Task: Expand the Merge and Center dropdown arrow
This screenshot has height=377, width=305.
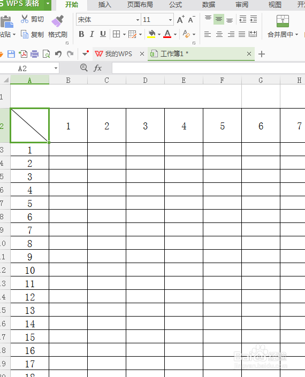Action: click(296, 34)
